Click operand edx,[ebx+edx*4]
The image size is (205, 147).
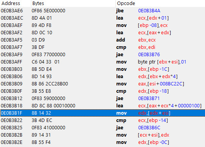click(x=158, y=76)
